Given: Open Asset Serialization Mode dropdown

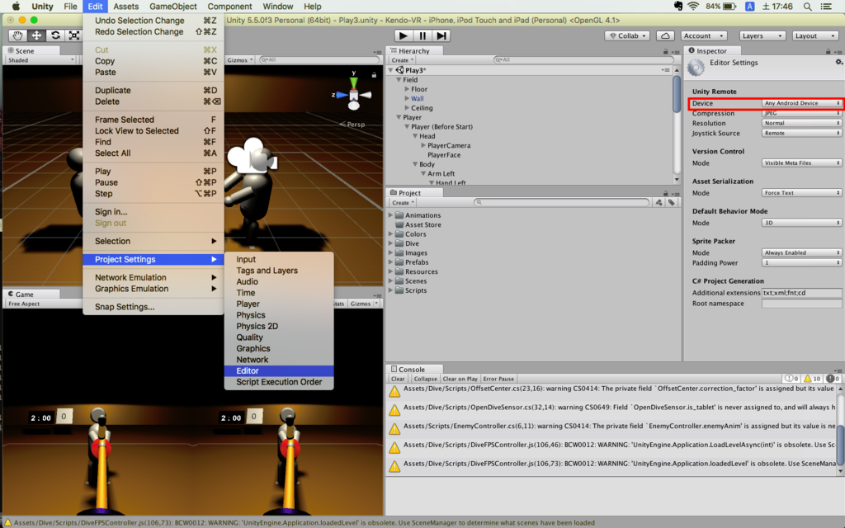Looking at the screenshot, I should click(801, 193).
